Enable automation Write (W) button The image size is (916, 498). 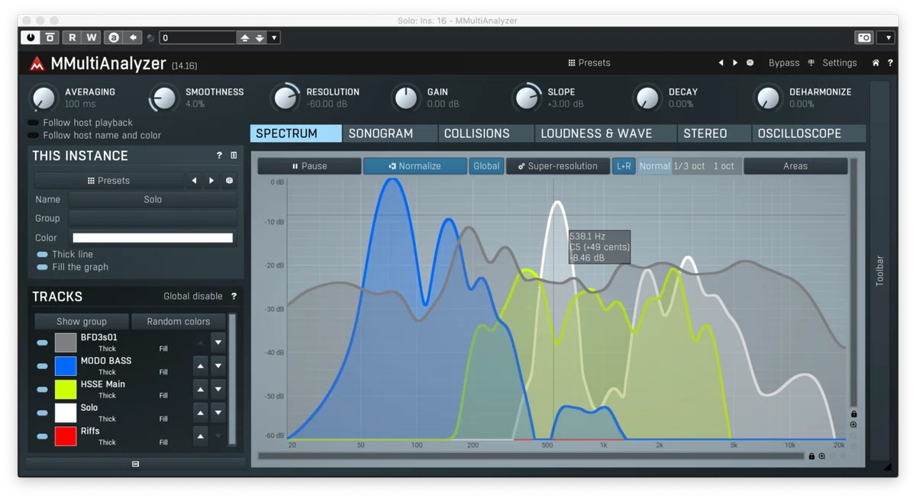pyautogui.click(x=92, y=37)
